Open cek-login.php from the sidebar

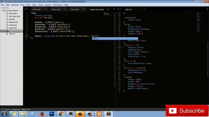(x=14, y=16)
